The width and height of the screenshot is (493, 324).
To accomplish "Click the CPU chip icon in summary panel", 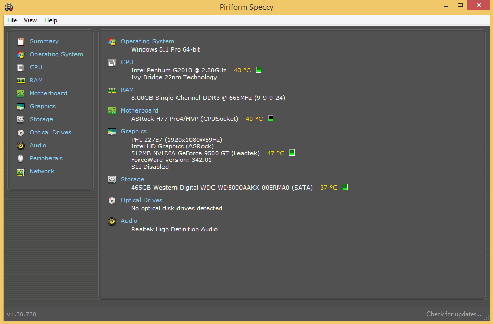I will tap(112, 63).
